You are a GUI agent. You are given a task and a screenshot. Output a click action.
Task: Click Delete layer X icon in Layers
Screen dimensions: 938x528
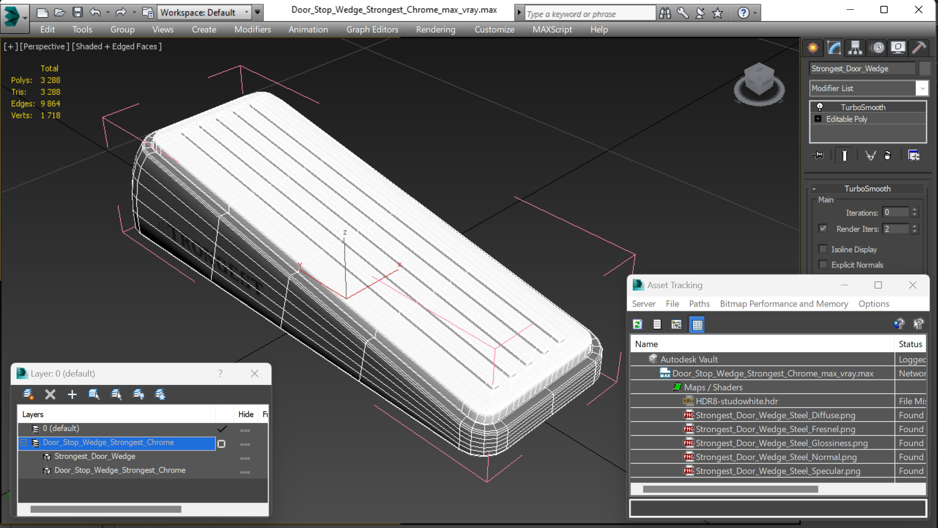[50, 394]
